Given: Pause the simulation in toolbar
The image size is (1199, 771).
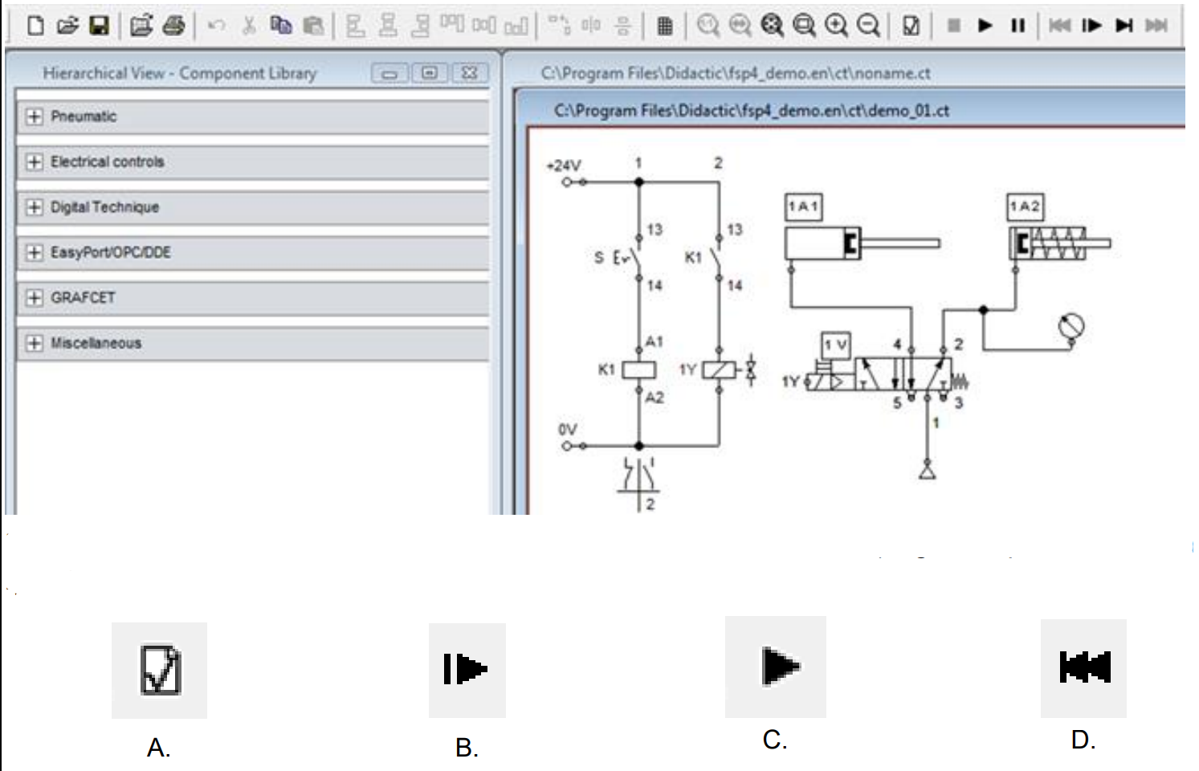Looking at the screenshot, I should 1018,26.
